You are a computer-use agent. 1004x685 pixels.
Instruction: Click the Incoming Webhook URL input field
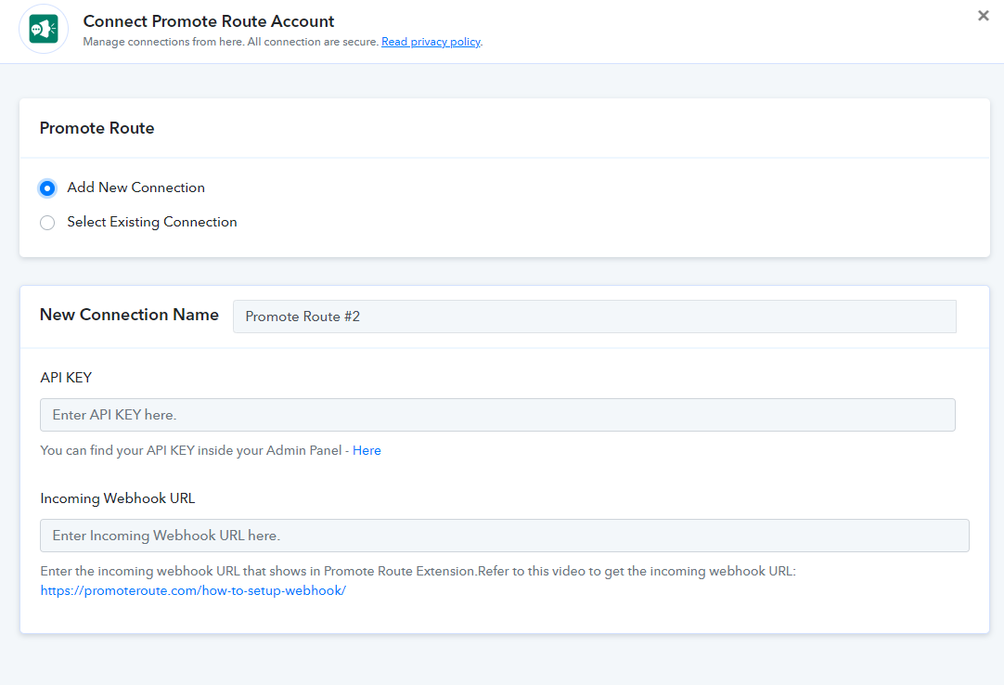pyautogui.click(x=505, y=535)
